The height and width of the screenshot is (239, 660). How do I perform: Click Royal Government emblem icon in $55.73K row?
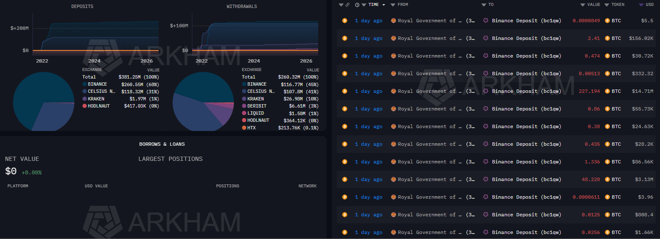coord(394,109)
